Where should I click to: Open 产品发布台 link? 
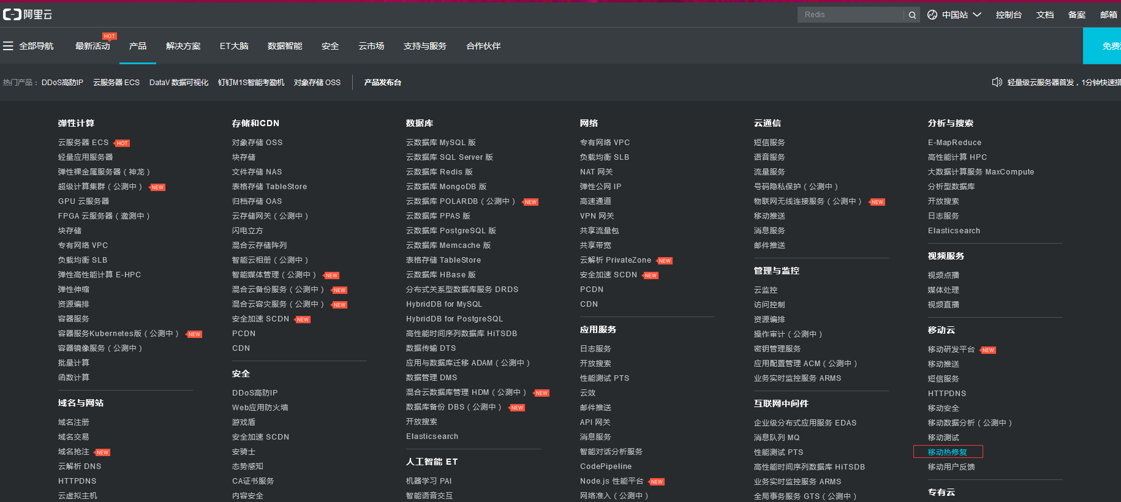(383, 83)
